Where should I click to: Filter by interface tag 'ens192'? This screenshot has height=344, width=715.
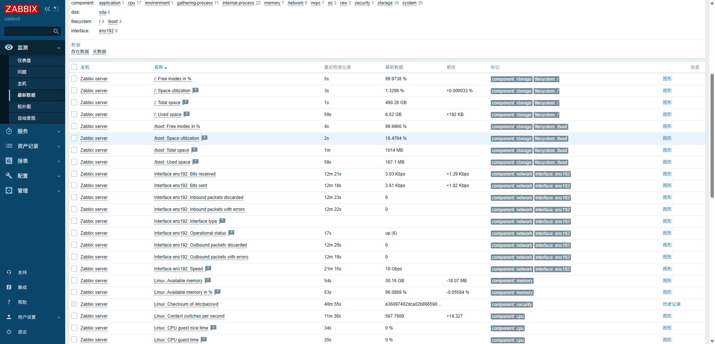click(106, 31)
